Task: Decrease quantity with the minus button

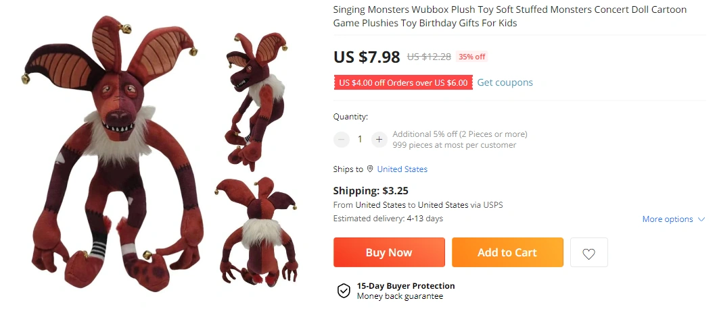Action: pos(342,140)
